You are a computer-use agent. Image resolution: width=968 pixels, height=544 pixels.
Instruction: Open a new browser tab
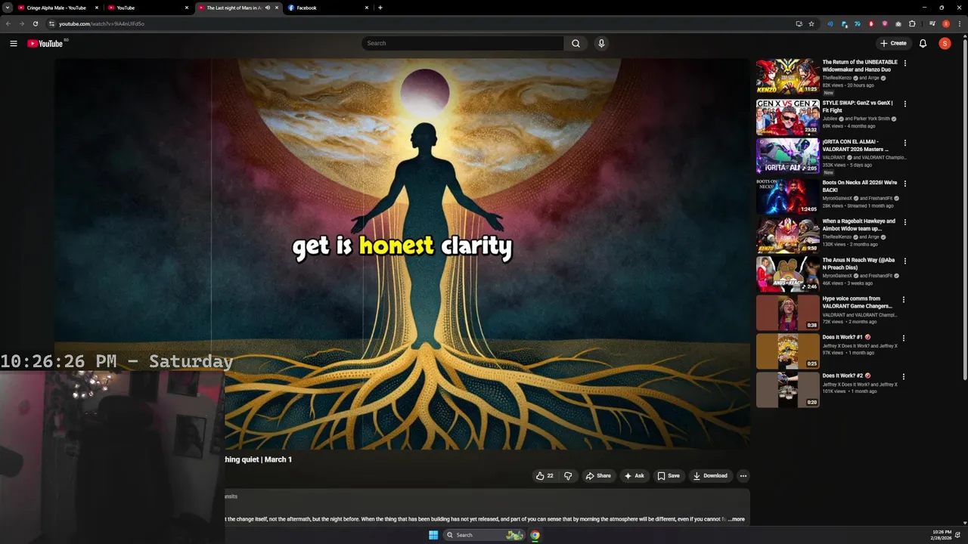click(380, 8)
